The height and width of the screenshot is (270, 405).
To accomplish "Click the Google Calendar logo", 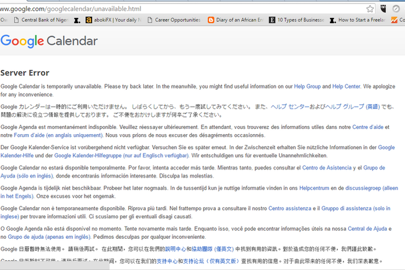I will pyautogui.click(x=49, y=41).
